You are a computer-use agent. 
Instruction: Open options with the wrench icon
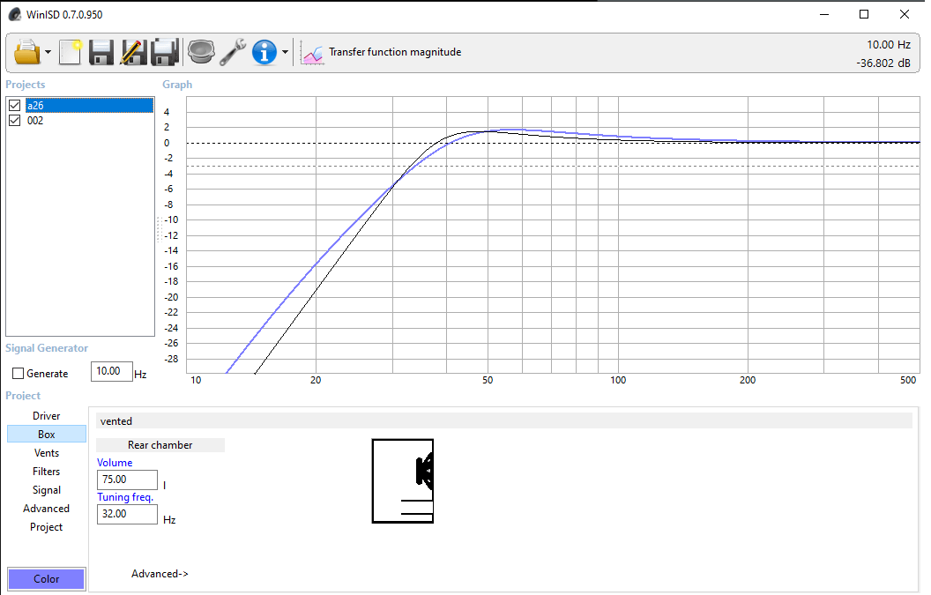[x=233, y=52]
